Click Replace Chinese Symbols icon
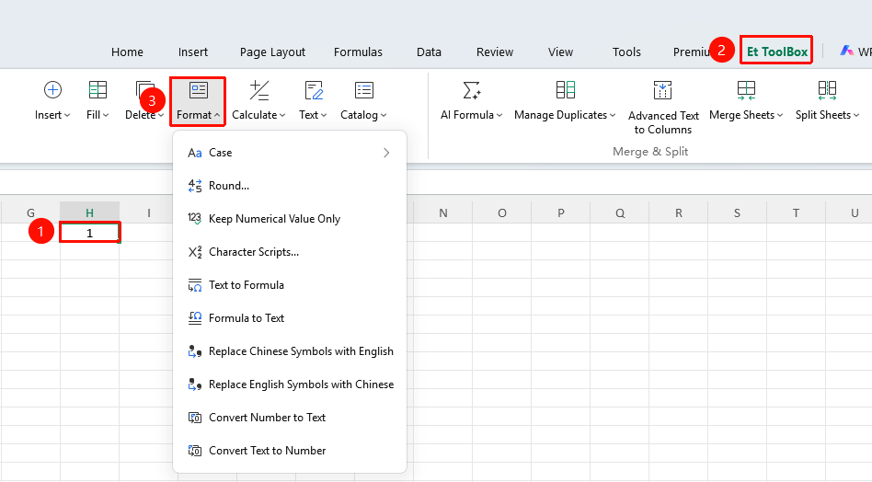Screen dimensions: 872x482 (195, 351)
